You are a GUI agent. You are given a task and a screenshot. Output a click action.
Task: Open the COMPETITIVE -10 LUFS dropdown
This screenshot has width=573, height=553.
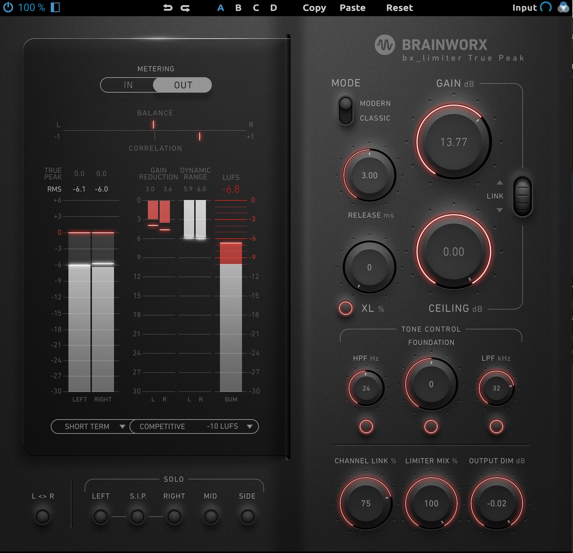coord(194,427)
